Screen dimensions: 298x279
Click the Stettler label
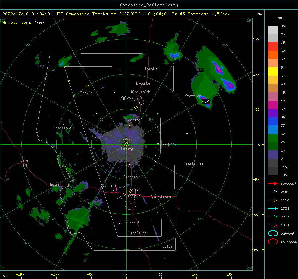pos(193,96)
